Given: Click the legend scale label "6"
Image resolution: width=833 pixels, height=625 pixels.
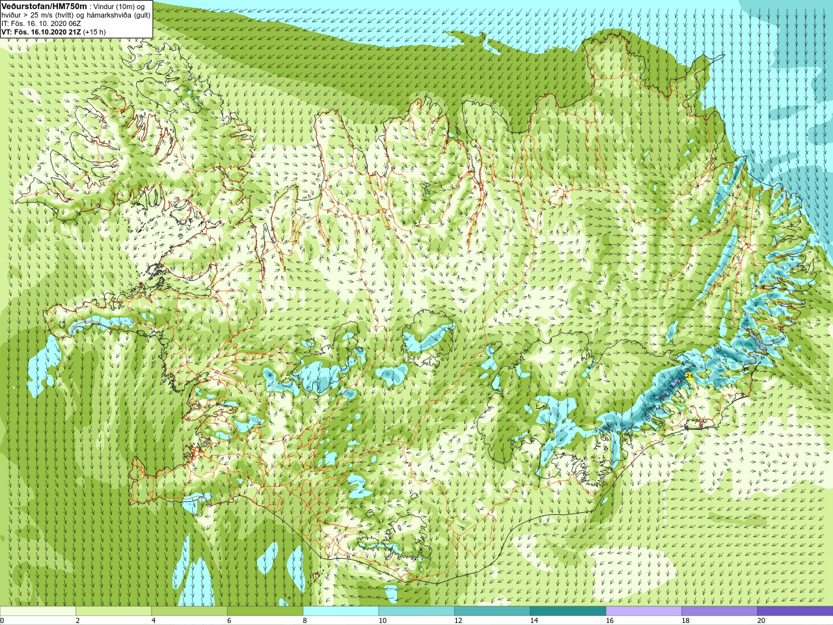Looking at the screenshot, I should [x=229, y=620].
